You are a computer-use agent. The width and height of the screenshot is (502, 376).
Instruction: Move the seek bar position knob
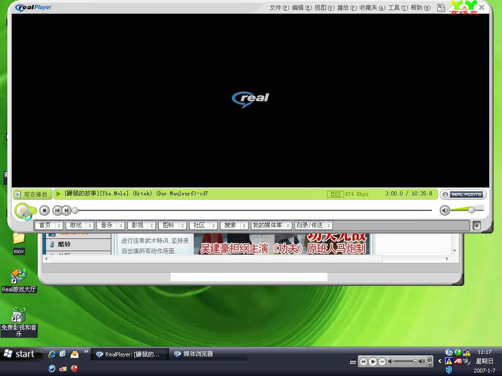coord(75,211)
